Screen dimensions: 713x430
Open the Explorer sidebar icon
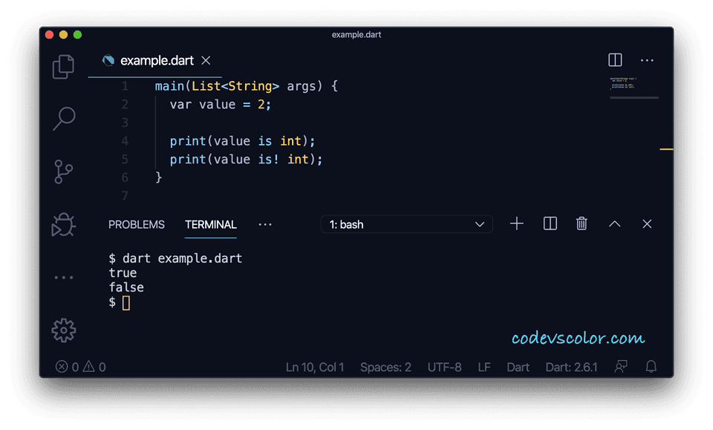[63, 66]
